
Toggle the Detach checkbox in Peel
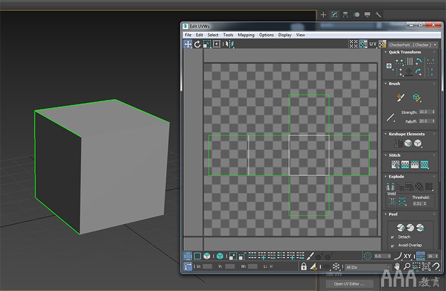click(392, 236)
